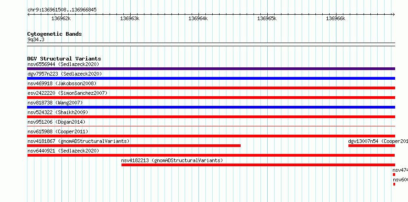Screen dimensions: 408x202
Task: Click the red nsv6440921 variant bar
Action: [x=211, y=155]
